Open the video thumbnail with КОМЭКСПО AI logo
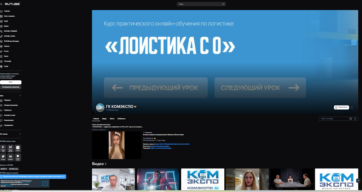The image size is (362, 192). click(203, 179)
